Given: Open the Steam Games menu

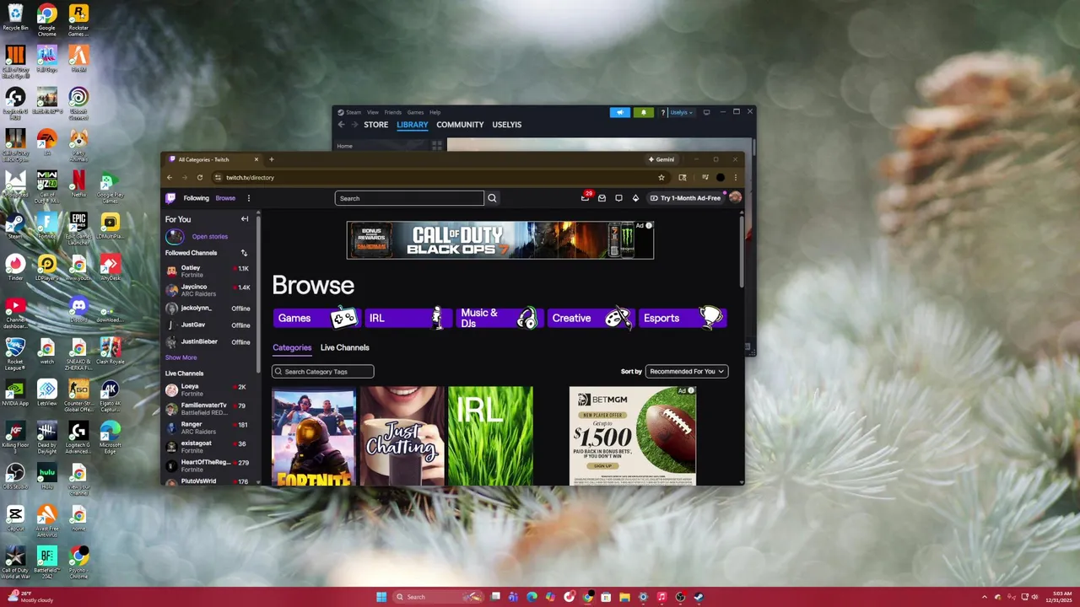Looking at the screenshot, I should (x=415, y=112).
